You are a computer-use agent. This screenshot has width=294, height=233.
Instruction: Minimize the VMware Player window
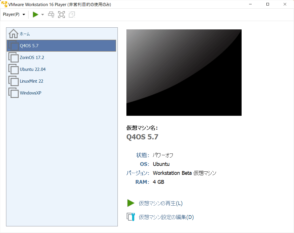click(x=250, y=4)
